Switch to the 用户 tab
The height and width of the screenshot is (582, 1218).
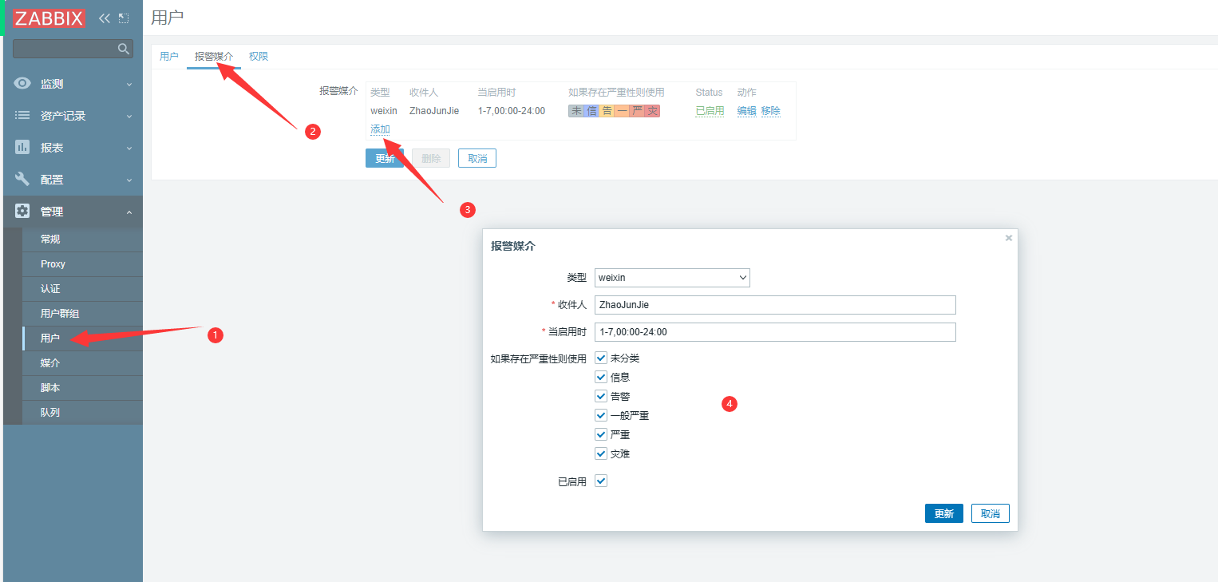pos(169,57)
